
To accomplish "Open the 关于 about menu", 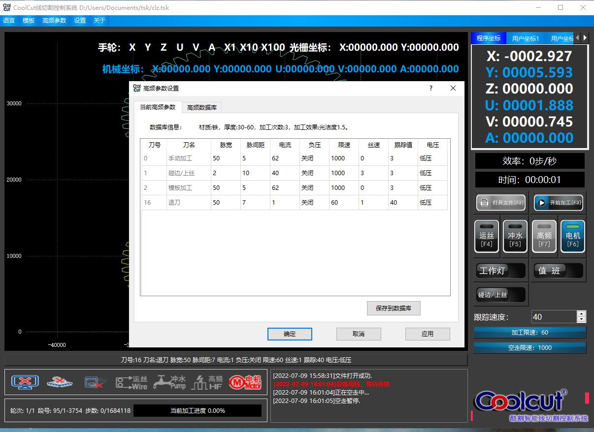I will click(x=99, y=21).
